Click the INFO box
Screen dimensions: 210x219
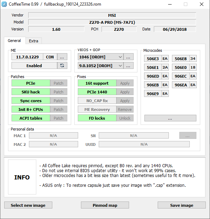(22, 177)
